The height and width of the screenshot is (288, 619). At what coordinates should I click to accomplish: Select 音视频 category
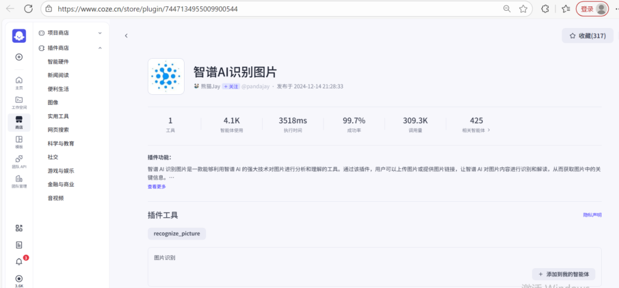point(56,198)
